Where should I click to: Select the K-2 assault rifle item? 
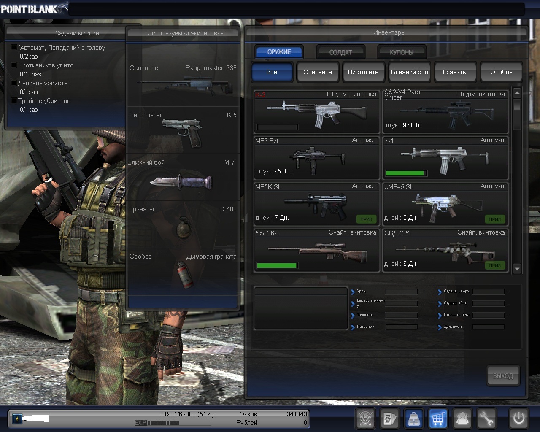coord(316,111)
